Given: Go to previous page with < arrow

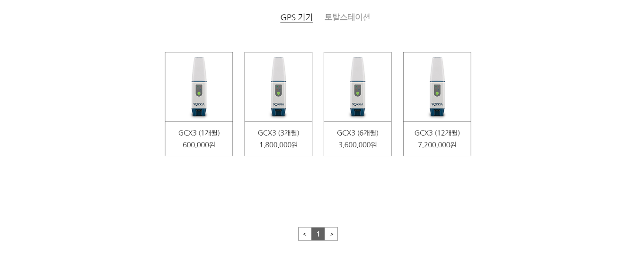Looking at the screenshot, I should pyautogui.click(x=305, y=234).
